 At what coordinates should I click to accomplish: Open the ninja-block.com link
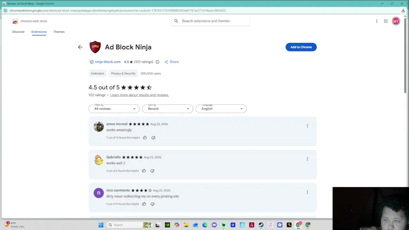click(108, 62)
